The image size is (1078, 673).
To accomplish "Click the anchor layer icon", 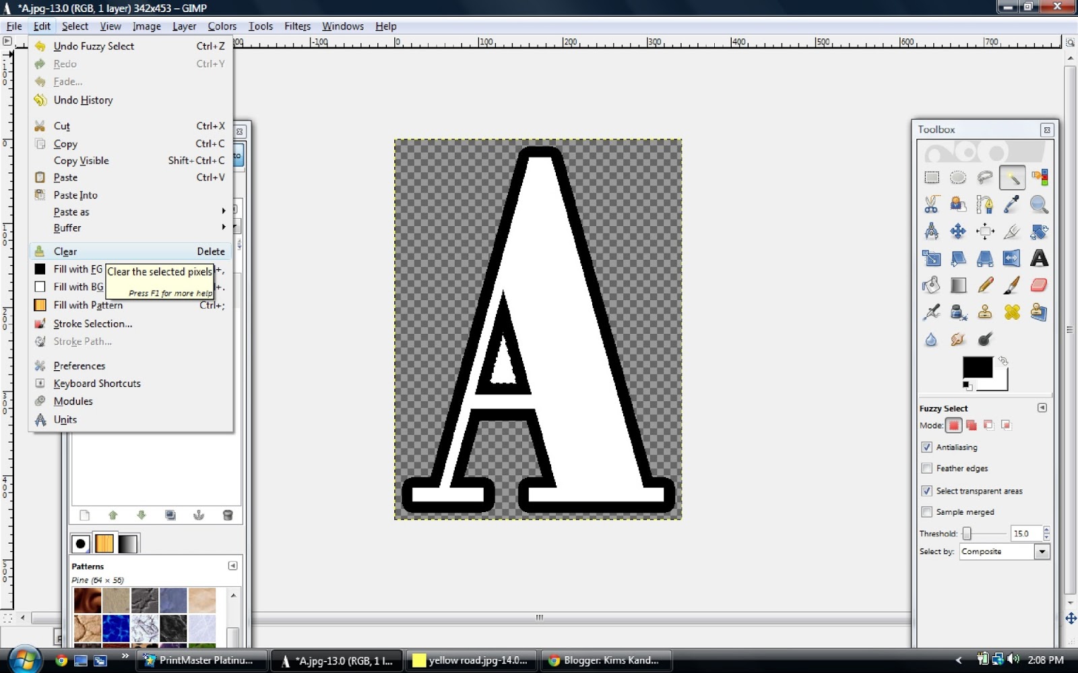I will (x=199, y=516).
